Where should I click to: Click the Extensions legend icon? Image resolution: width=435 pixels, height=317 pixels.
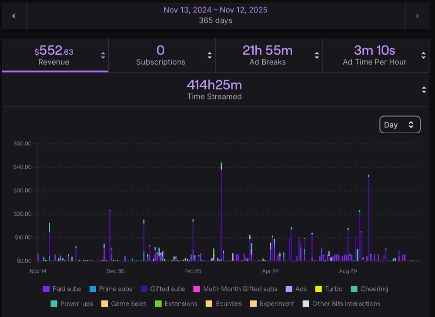click(x=159, y=304)
